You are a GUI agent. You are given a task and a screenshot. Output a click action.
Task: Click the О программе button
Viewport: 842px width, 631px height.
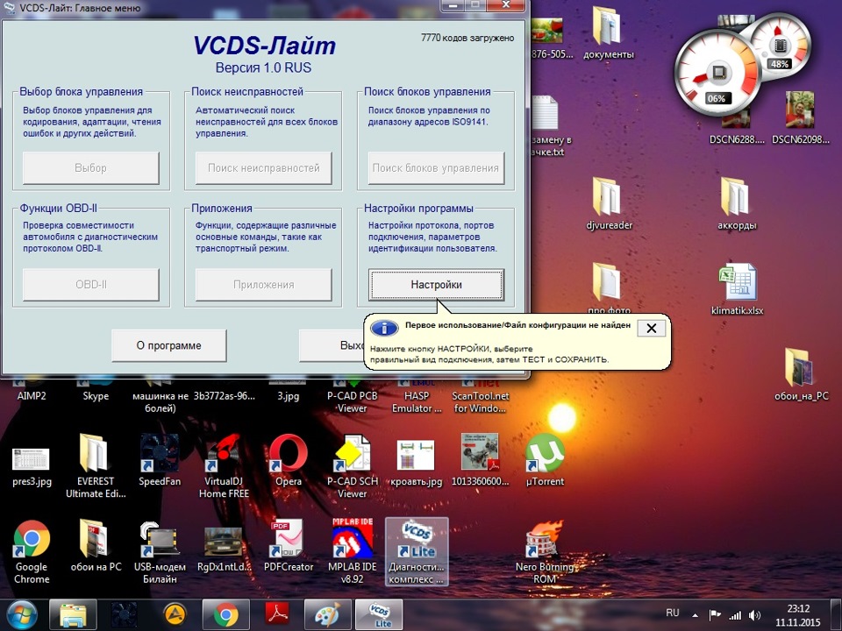[168, 345]
